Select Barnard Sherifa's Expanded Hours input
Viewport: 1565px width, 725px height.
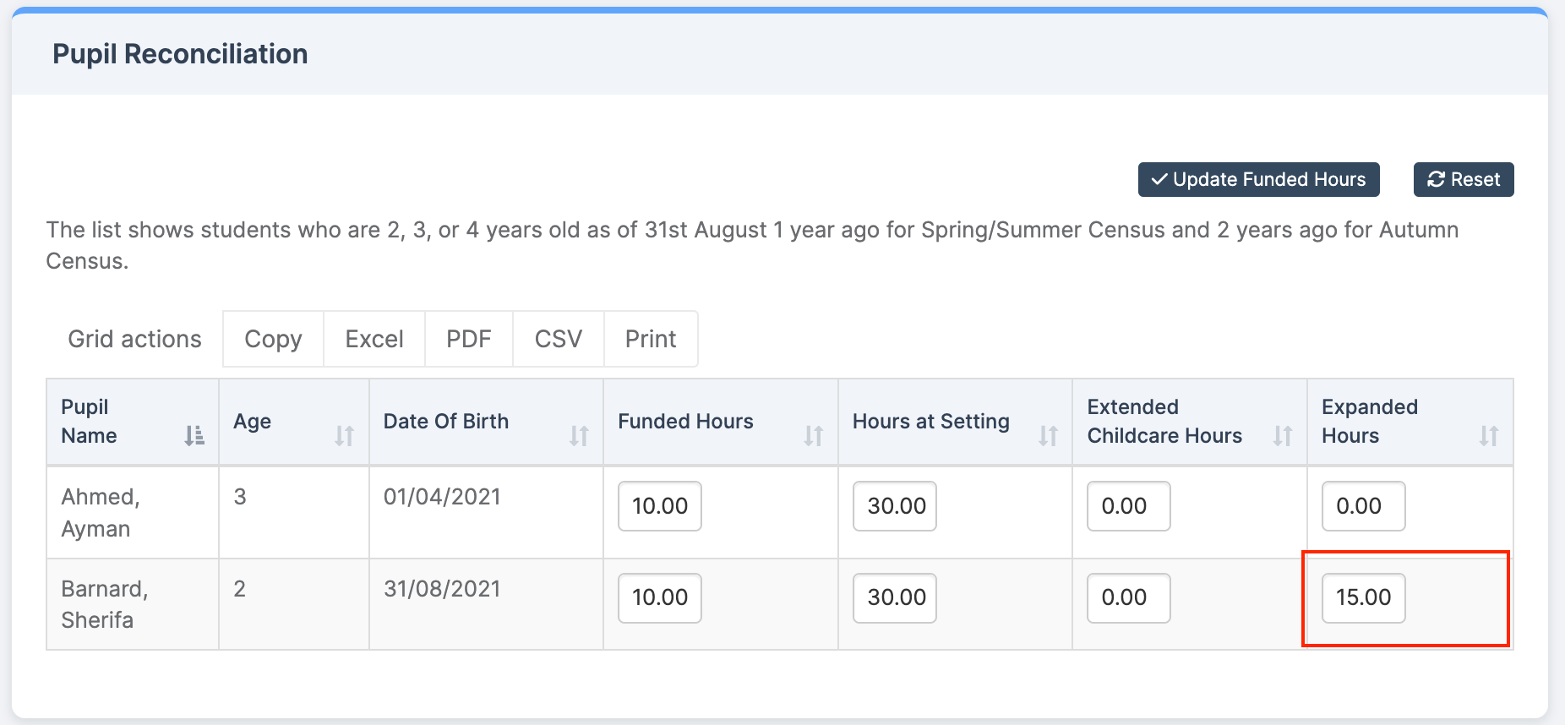tap(1363, 597)
